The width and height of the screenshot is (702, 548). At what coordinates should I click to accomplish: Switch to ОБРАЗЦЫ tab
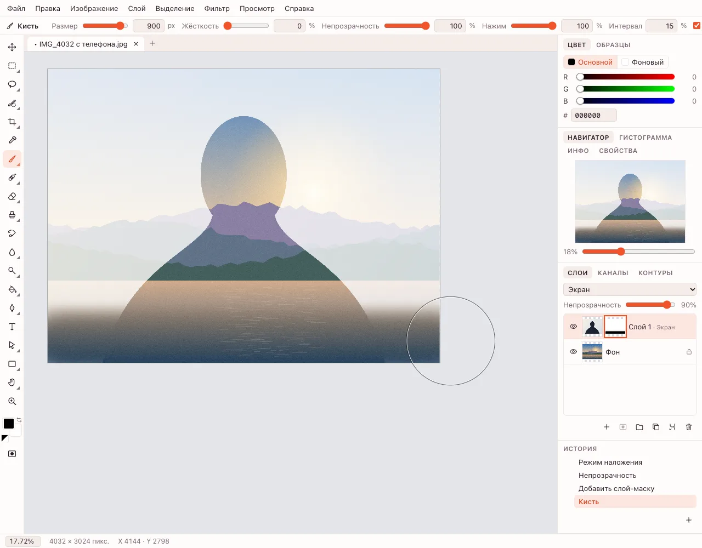(x=613, y=45)
